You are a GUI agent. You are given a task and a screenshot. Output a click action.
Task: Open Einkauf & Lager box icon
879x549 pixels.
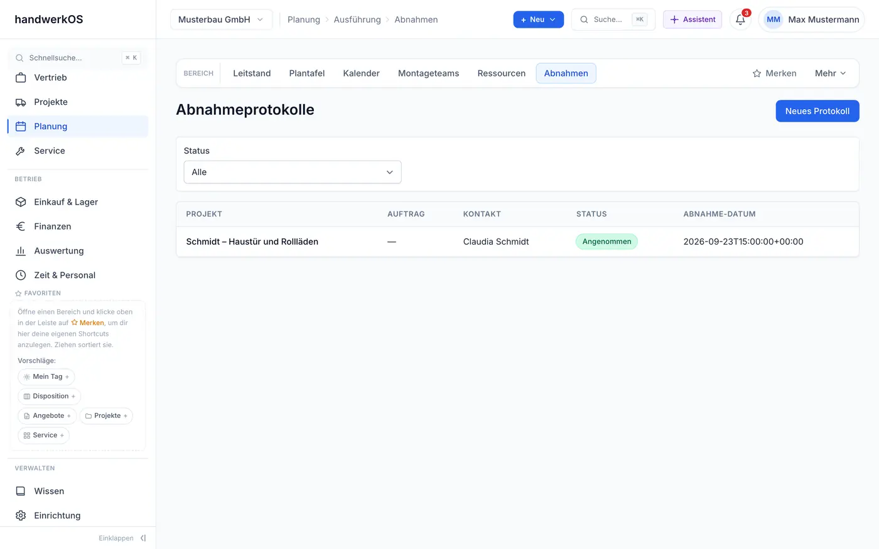[21, 201]
